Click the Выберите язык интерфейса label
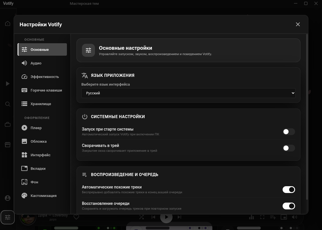322x230 pixels. point(105,84)
